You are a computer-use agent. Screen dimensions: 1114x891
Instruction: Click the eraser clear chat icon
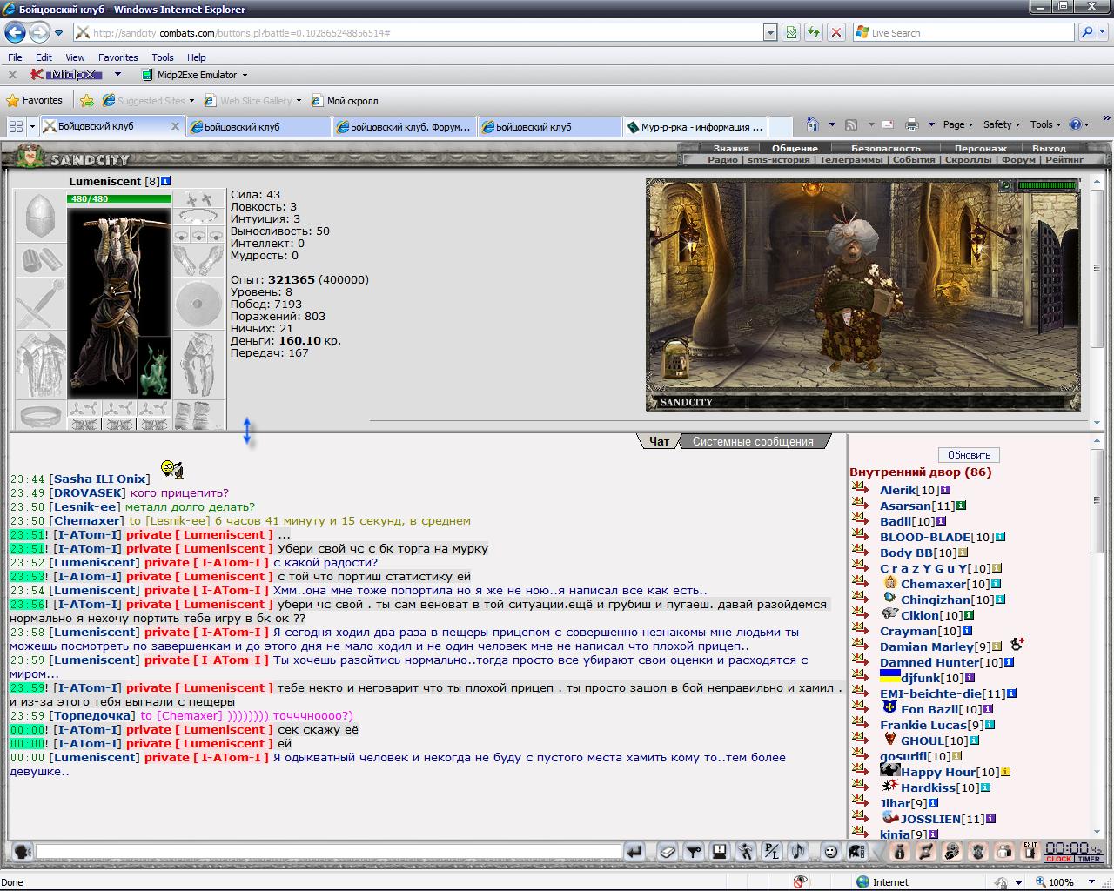pyautogui.click(x=668, y=852)
